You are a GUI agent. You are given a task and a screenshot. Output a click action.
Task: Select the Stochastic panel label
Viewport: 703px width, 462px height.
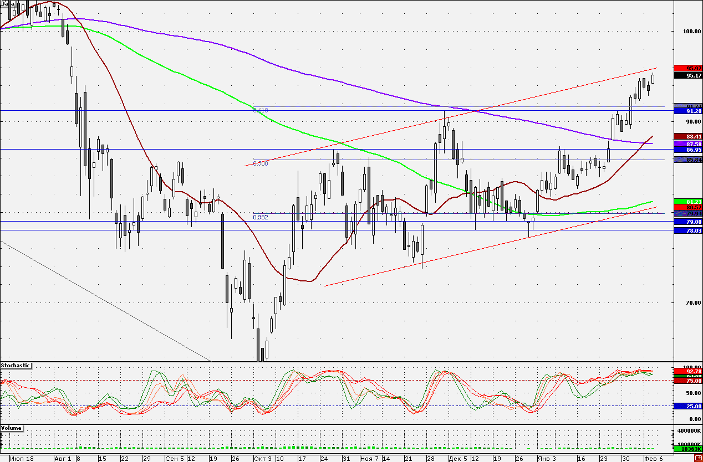(16, 366)
